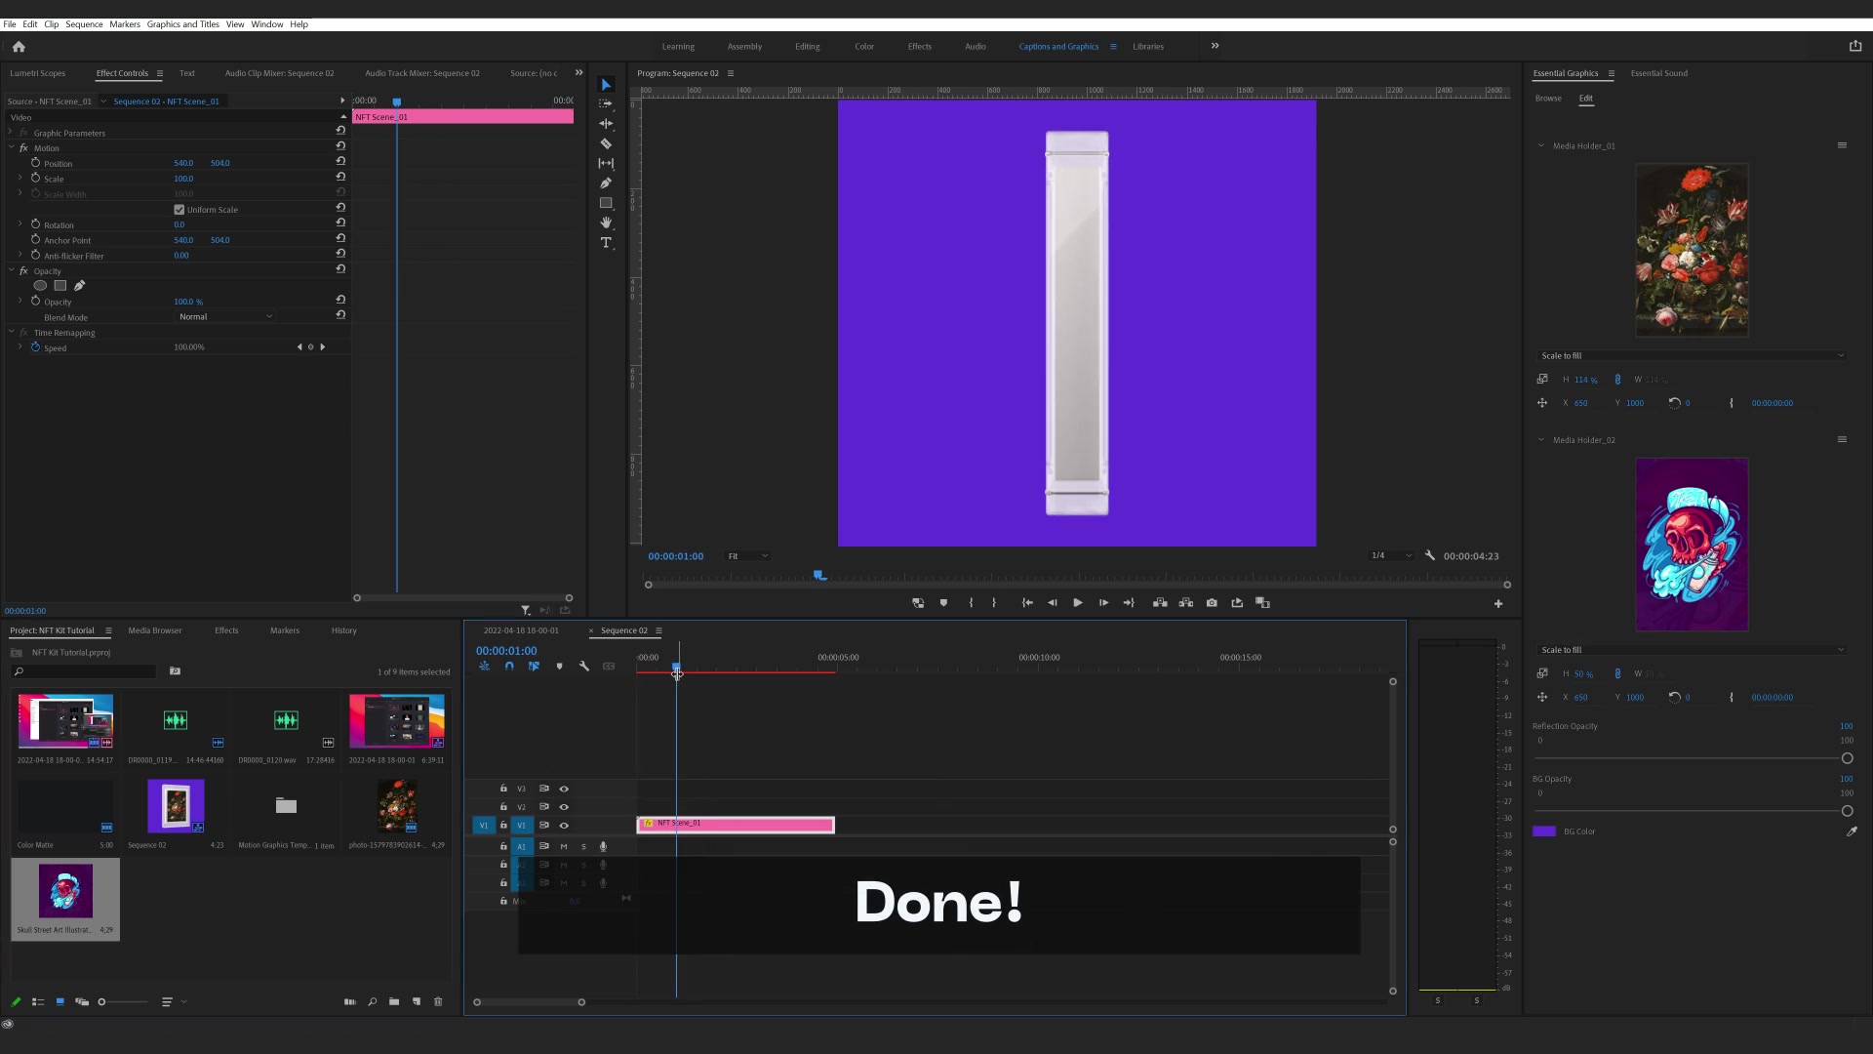Click the BG Color eyedropper icon

[x=1852, y=831]
